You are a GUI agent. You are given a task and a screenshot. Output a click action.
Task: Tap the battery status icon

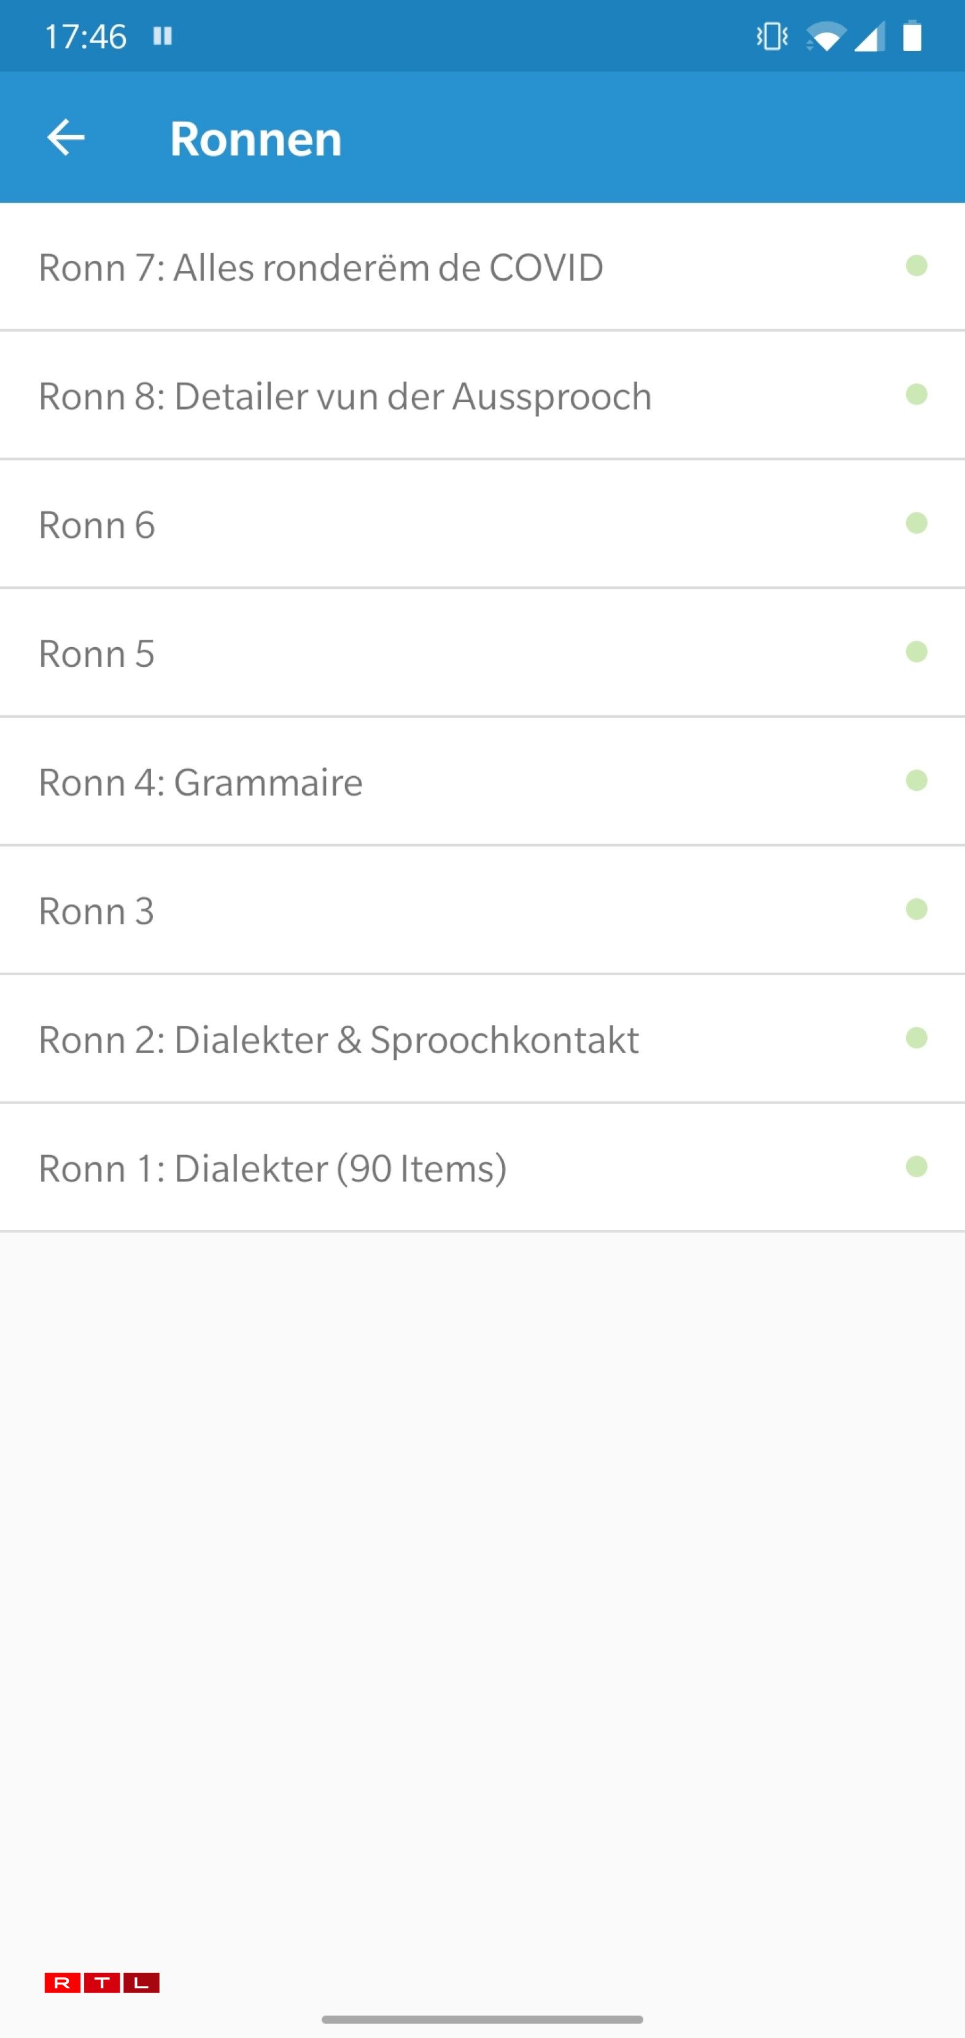coord(912,36)
